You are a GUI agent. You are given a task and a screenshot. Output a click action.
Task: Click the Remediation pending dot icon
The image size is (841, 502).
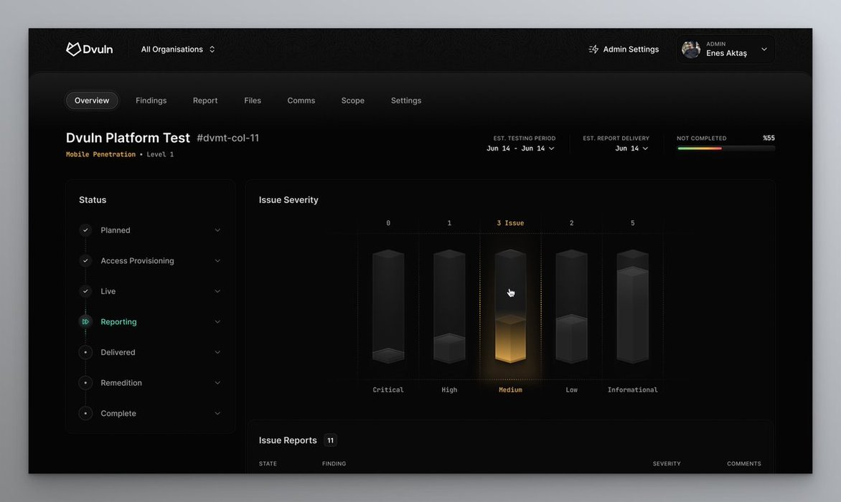pos(85,383)
